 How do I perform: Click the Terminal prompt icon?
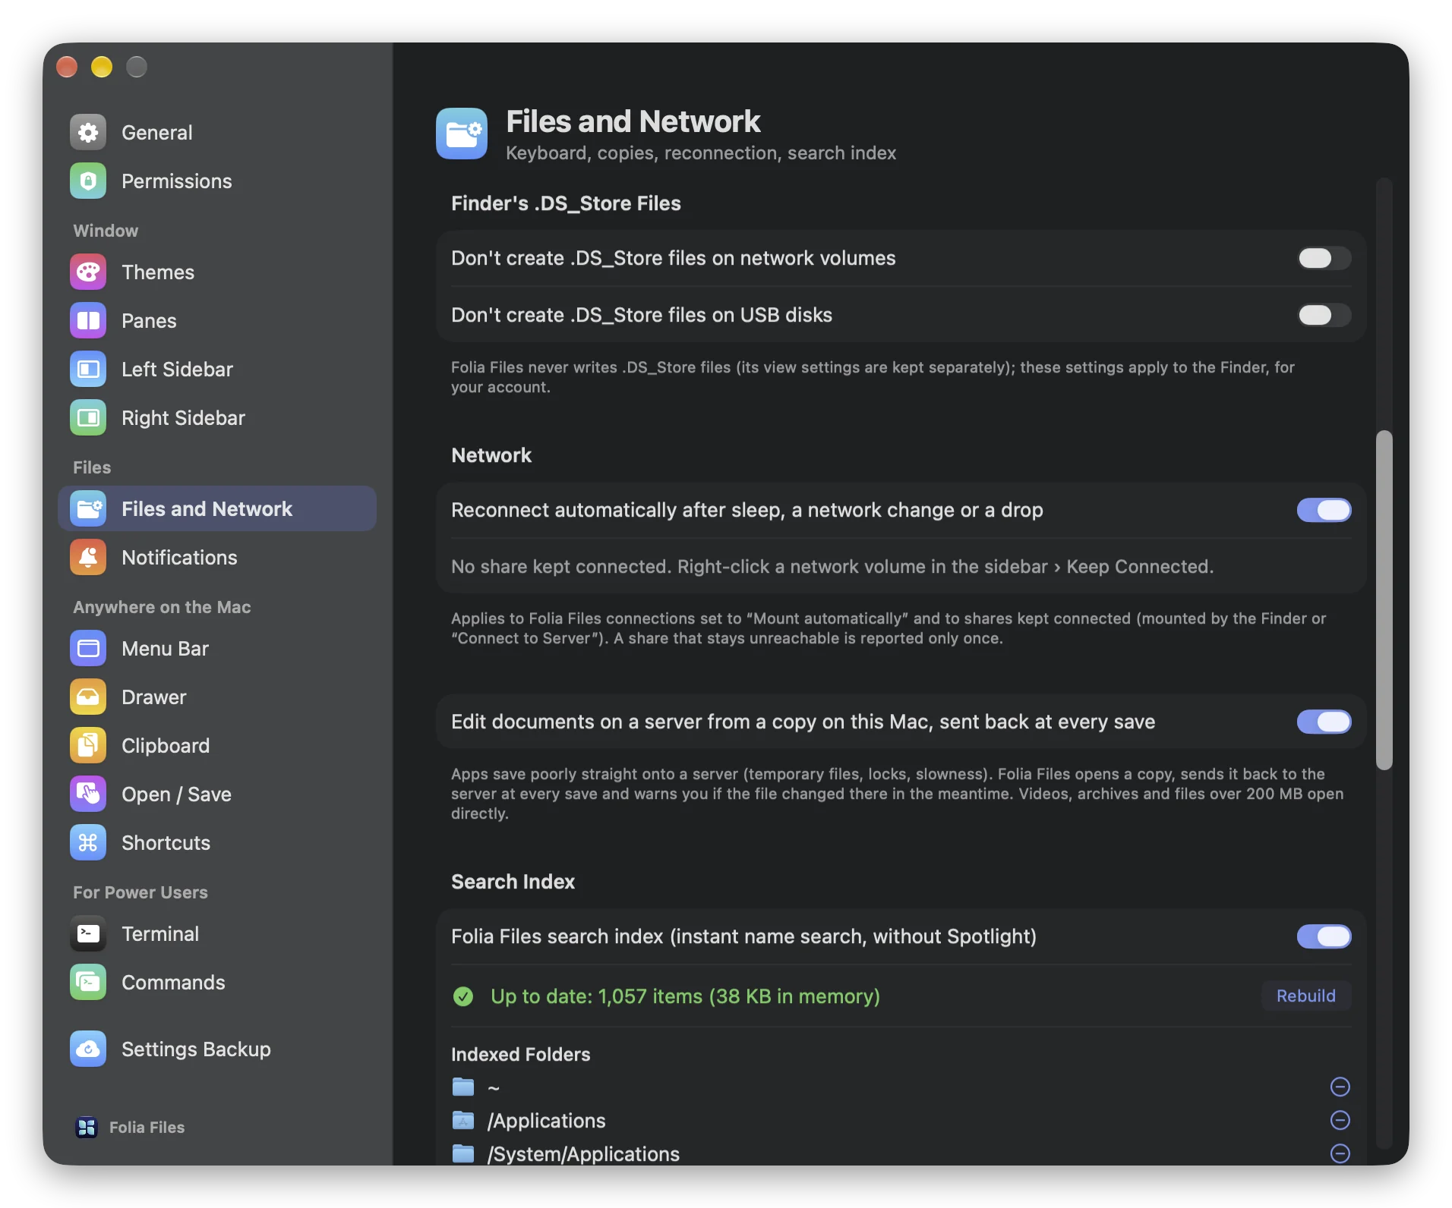[88, 934]
